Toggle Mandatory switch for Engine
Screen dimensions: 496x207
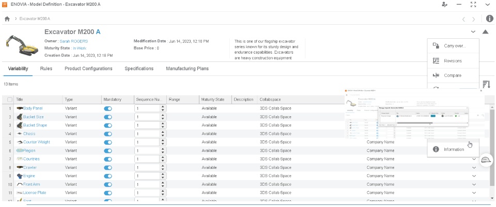tap(107, 176)
